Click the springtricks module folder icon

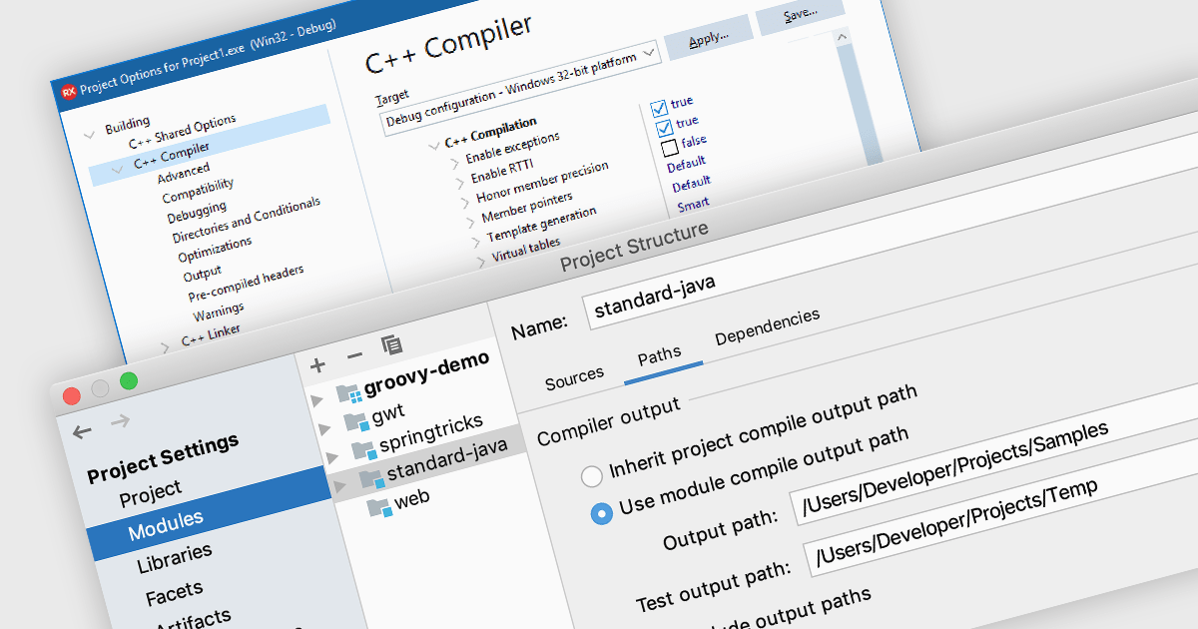pos(362,448)
